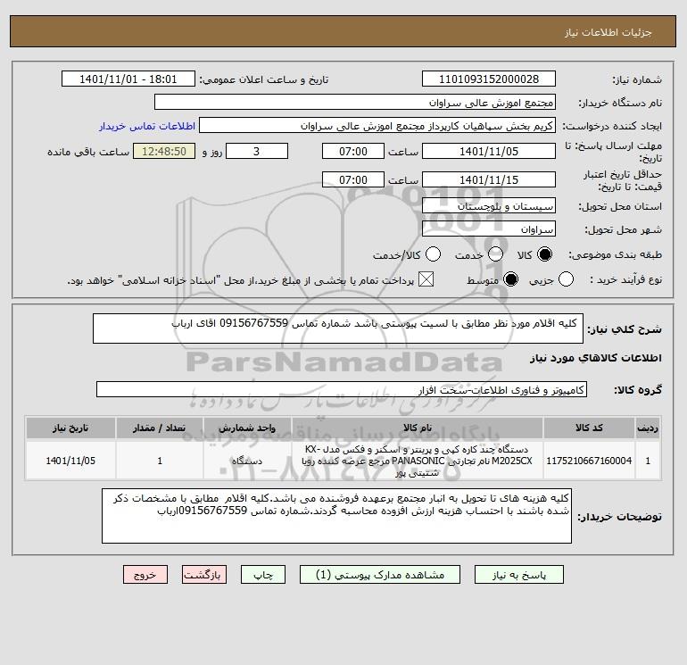687x665 pixels.
Task: Click the remaining time 12:48:50 field
Action: pyautogui.click(x=164, y=151)
